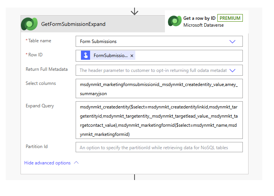Click the GetFormSubmissionExpand action title
274x196 pixels.
pyautogui.click(x=73, y=24)
